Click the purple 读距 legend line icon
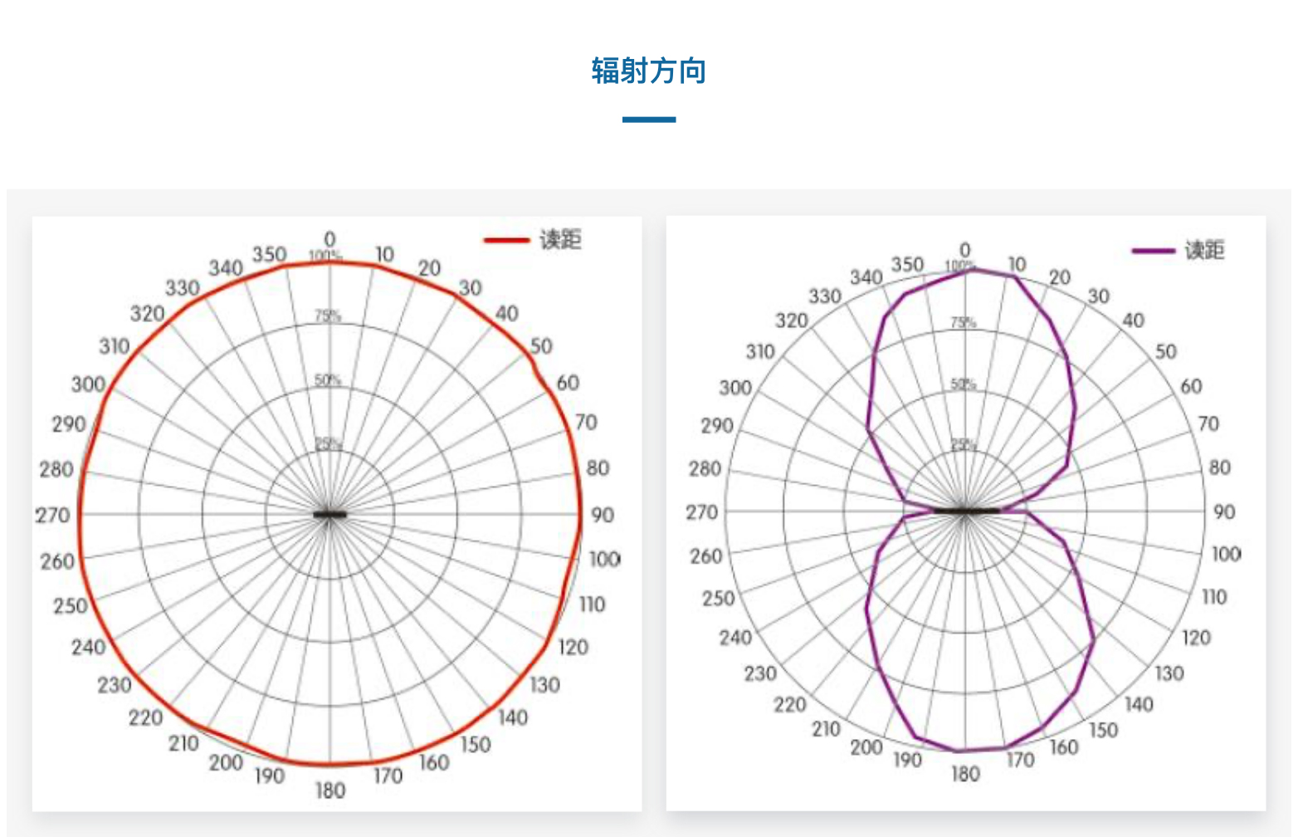The image size is (1298, 837). click(x=1154, y=252)
